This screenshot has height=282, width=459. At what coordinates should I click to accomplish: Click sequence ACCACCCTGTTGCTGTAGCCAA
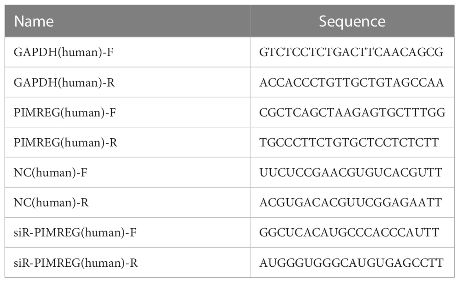(x=351, y=82)
